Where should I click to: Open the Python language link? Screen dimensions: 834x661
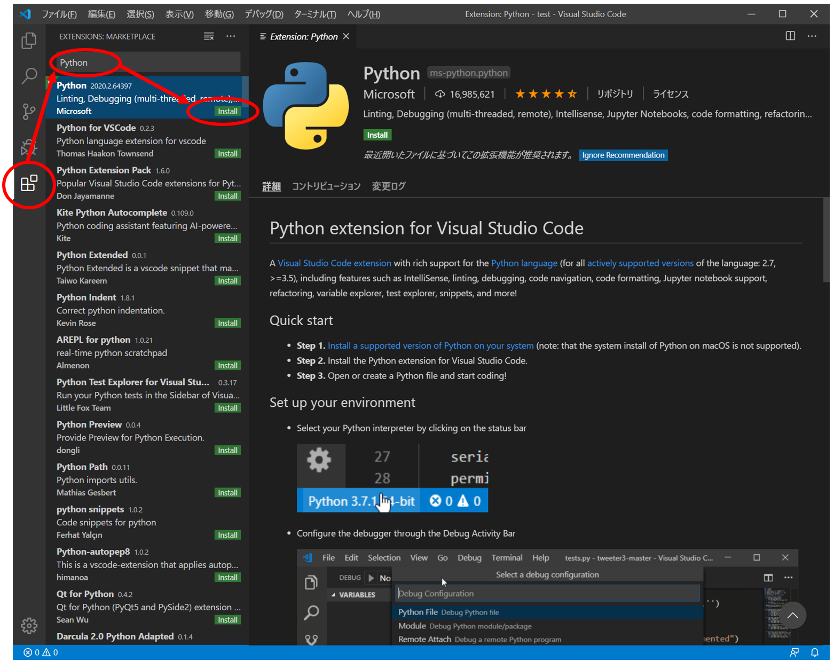524,263
